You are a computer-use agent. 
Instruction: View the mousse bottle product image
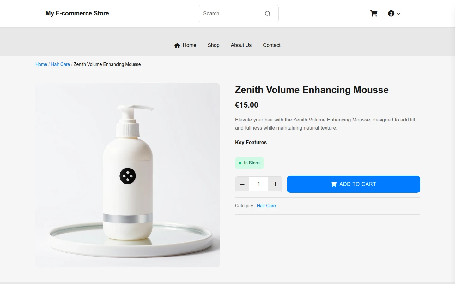[128, 175]
